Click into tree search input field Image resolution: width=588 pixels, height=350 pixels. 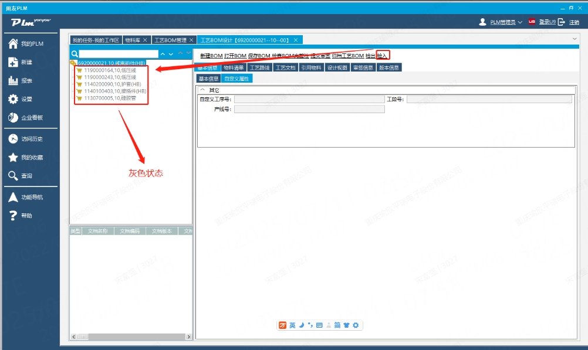coord(119,54)
